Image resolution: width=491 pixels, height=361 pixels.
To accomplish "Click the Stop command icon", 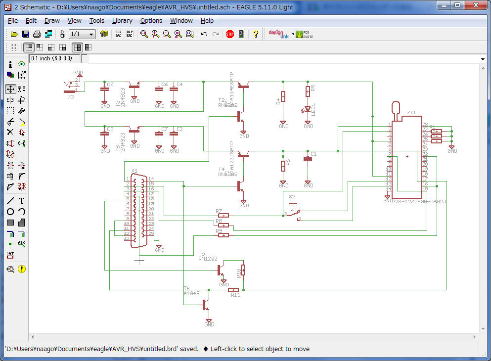I will 230,34.
